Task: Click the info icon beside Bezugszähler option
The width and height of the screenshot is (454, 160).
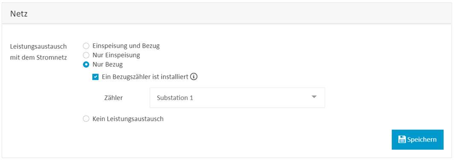Action: pos(194,77)
